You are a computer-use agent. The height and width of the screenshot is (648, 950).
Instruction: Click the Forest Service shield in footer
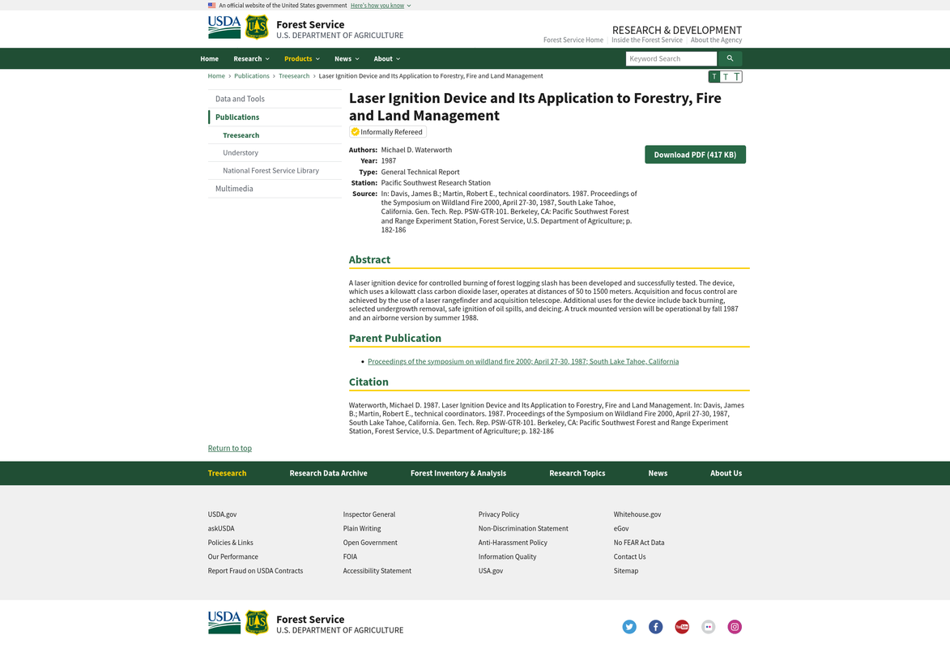click(x=257, y=623)
